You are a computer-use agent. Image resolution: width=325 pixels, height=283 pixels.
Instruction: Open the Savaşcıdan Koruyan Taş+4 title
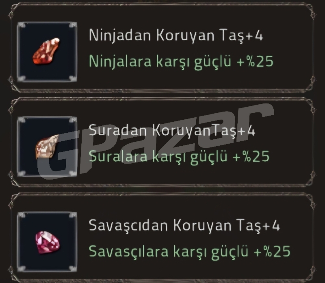point(184,226)
